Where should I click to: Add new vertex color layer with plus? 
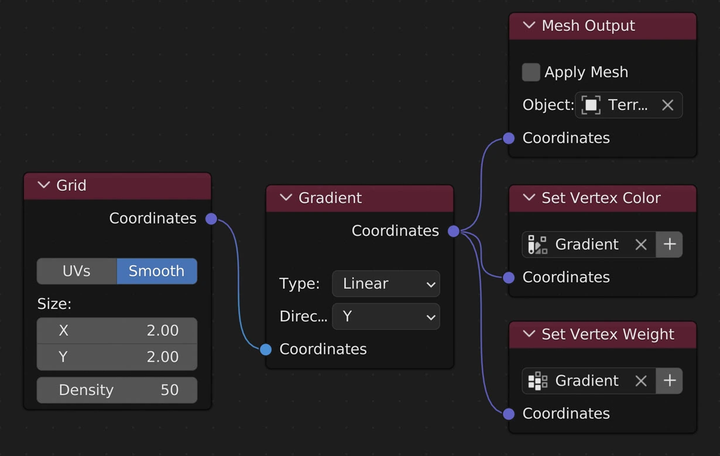click(669, 245)
